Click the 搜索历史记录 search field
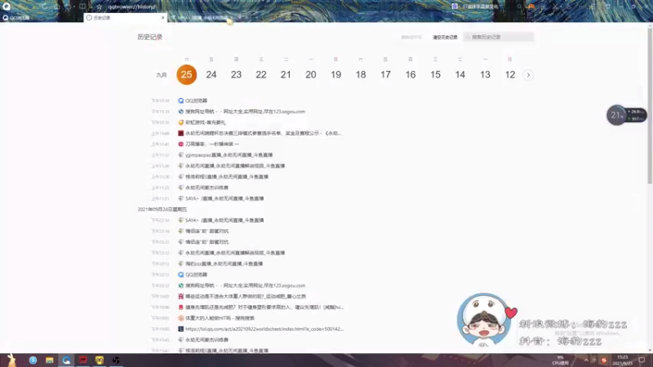The image size is (653, 367). coord(499,37)
